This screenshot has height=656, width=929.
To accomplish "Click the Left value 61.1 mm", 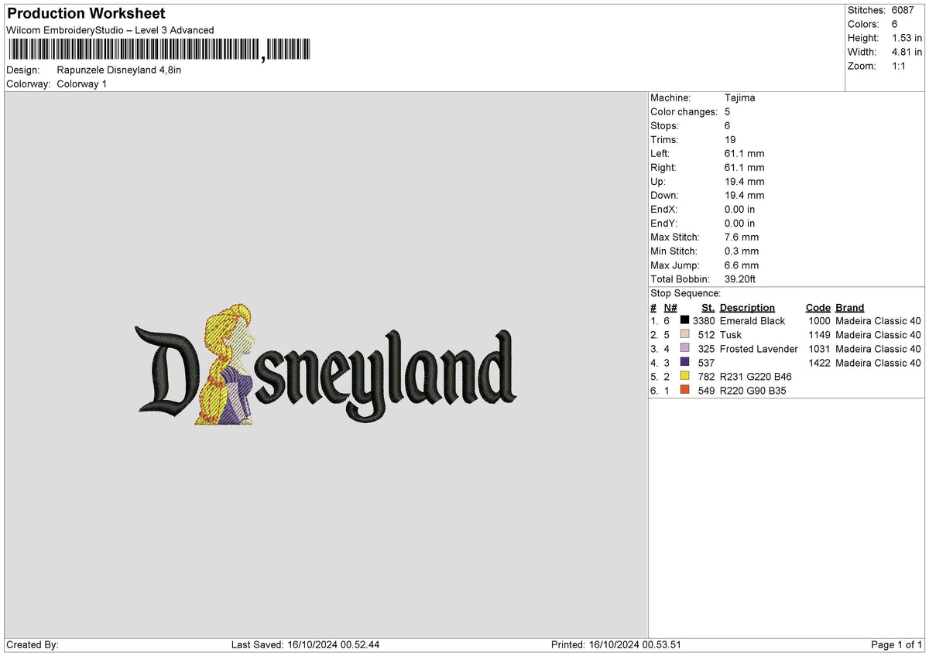I will [x=744, y=153].
